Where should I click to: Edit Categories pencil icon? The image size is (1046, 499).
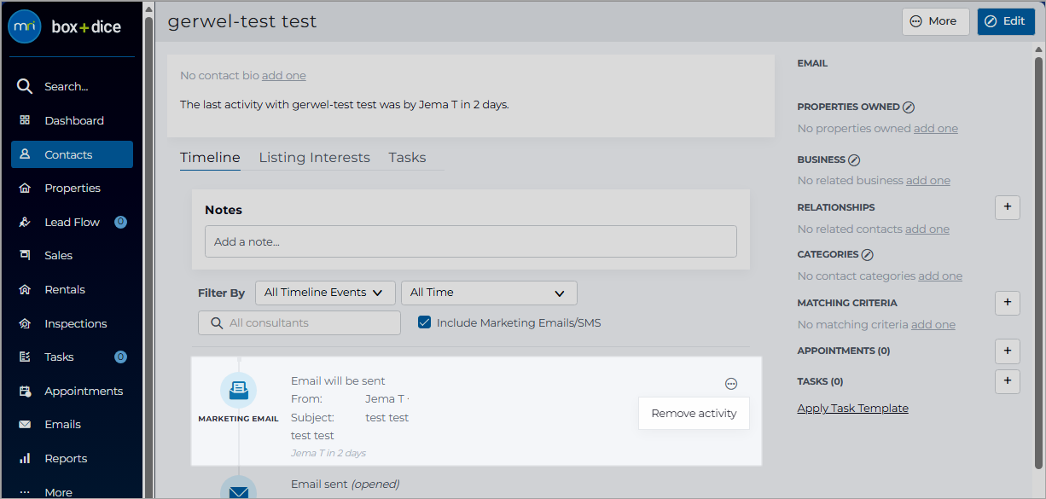868,254
